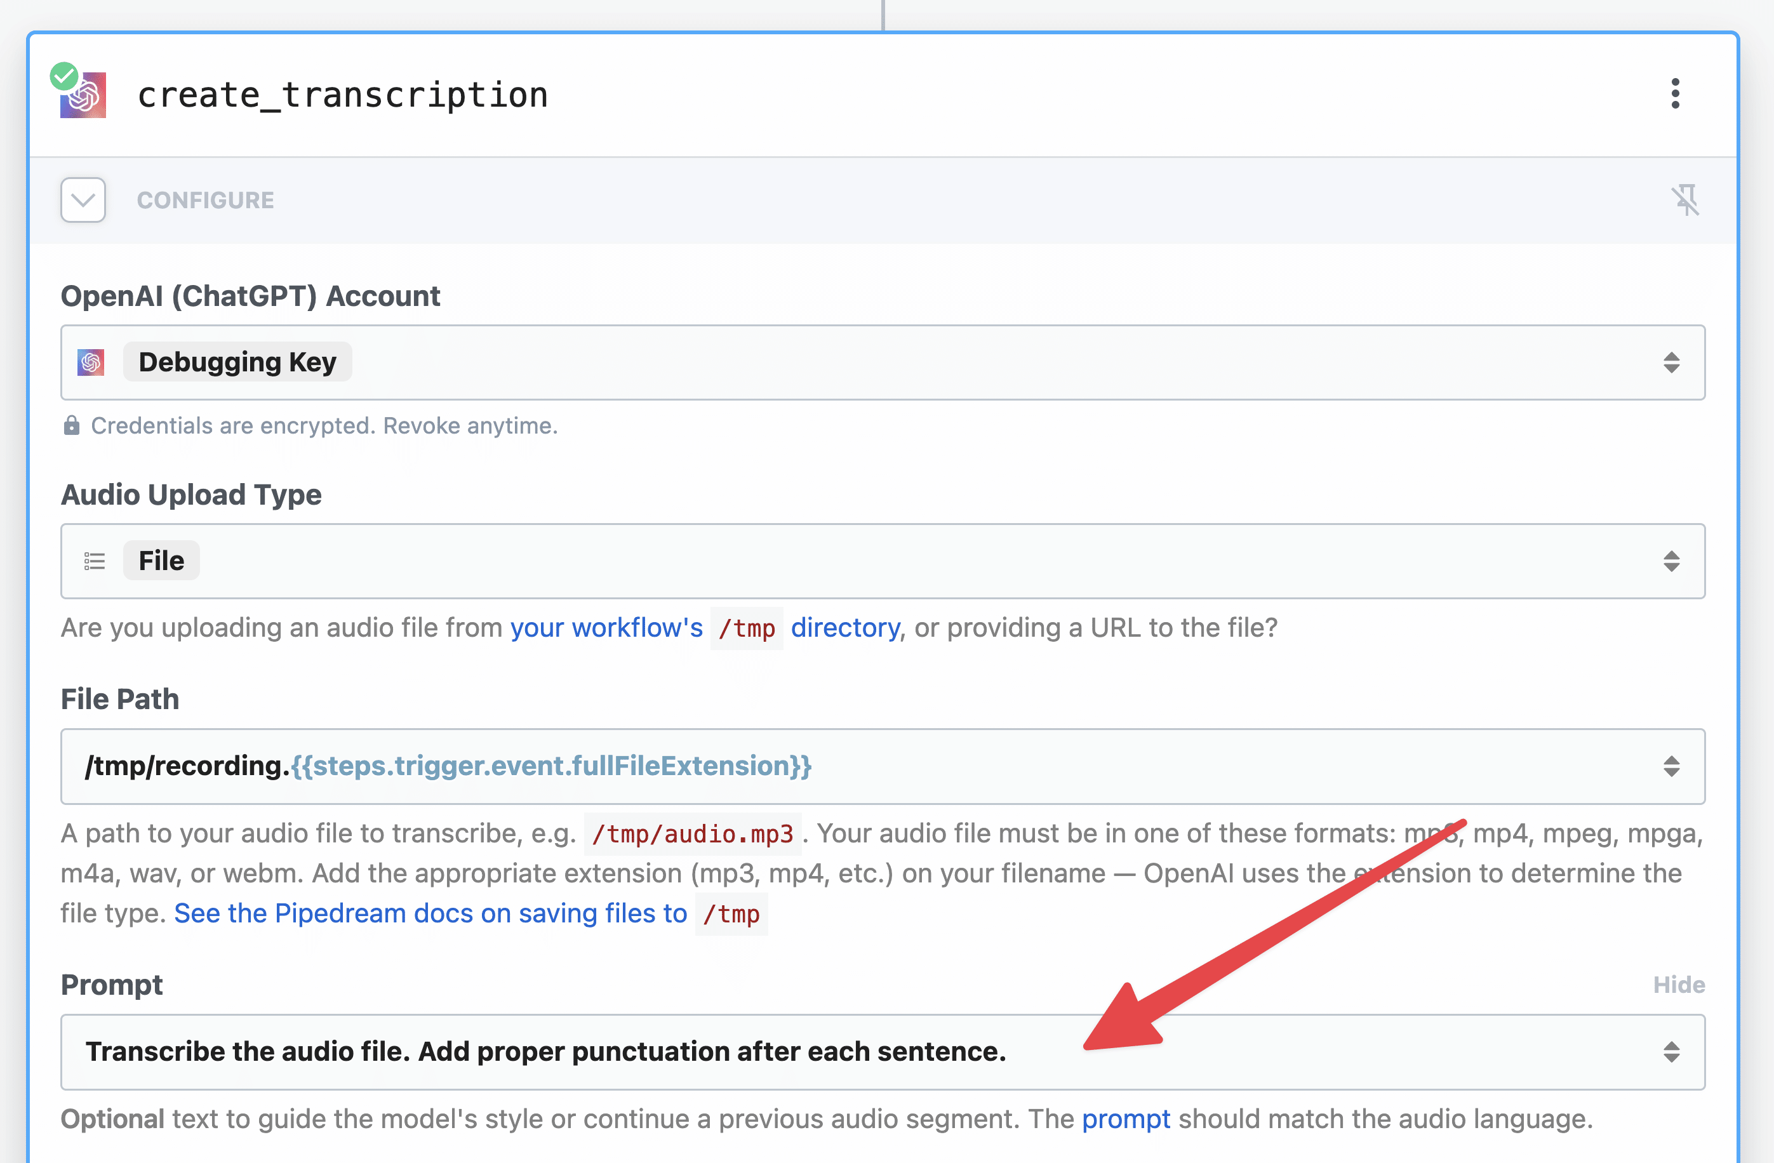This screenshot has height=1163, width=1774.
Task: Collapse the Configure section chevron
Action: point(83,200)
